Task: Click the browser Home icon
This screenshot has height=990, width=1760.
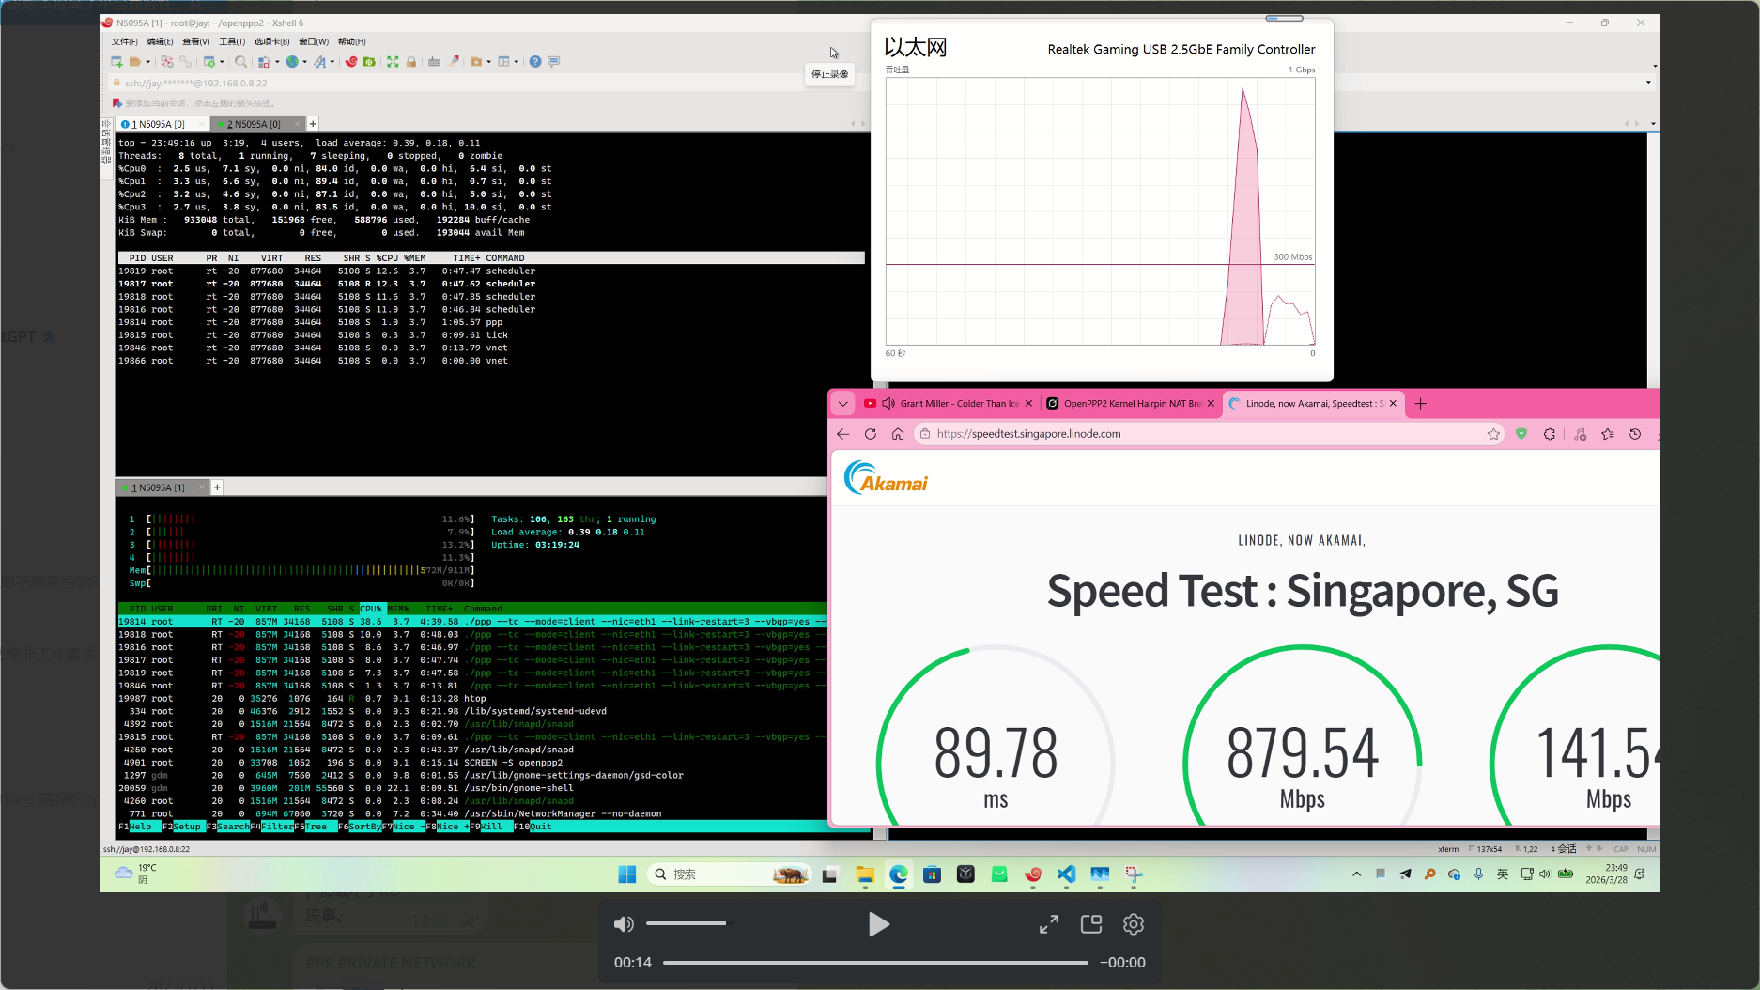Action: [x=898, y=434]
